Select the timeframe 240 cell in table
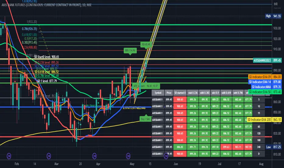284x168 pixels. (259, 147)
